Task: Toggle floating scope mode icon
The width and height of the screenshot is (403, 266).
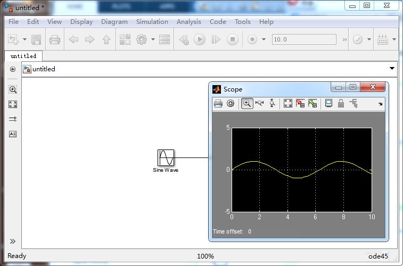Action: (328, 103)
